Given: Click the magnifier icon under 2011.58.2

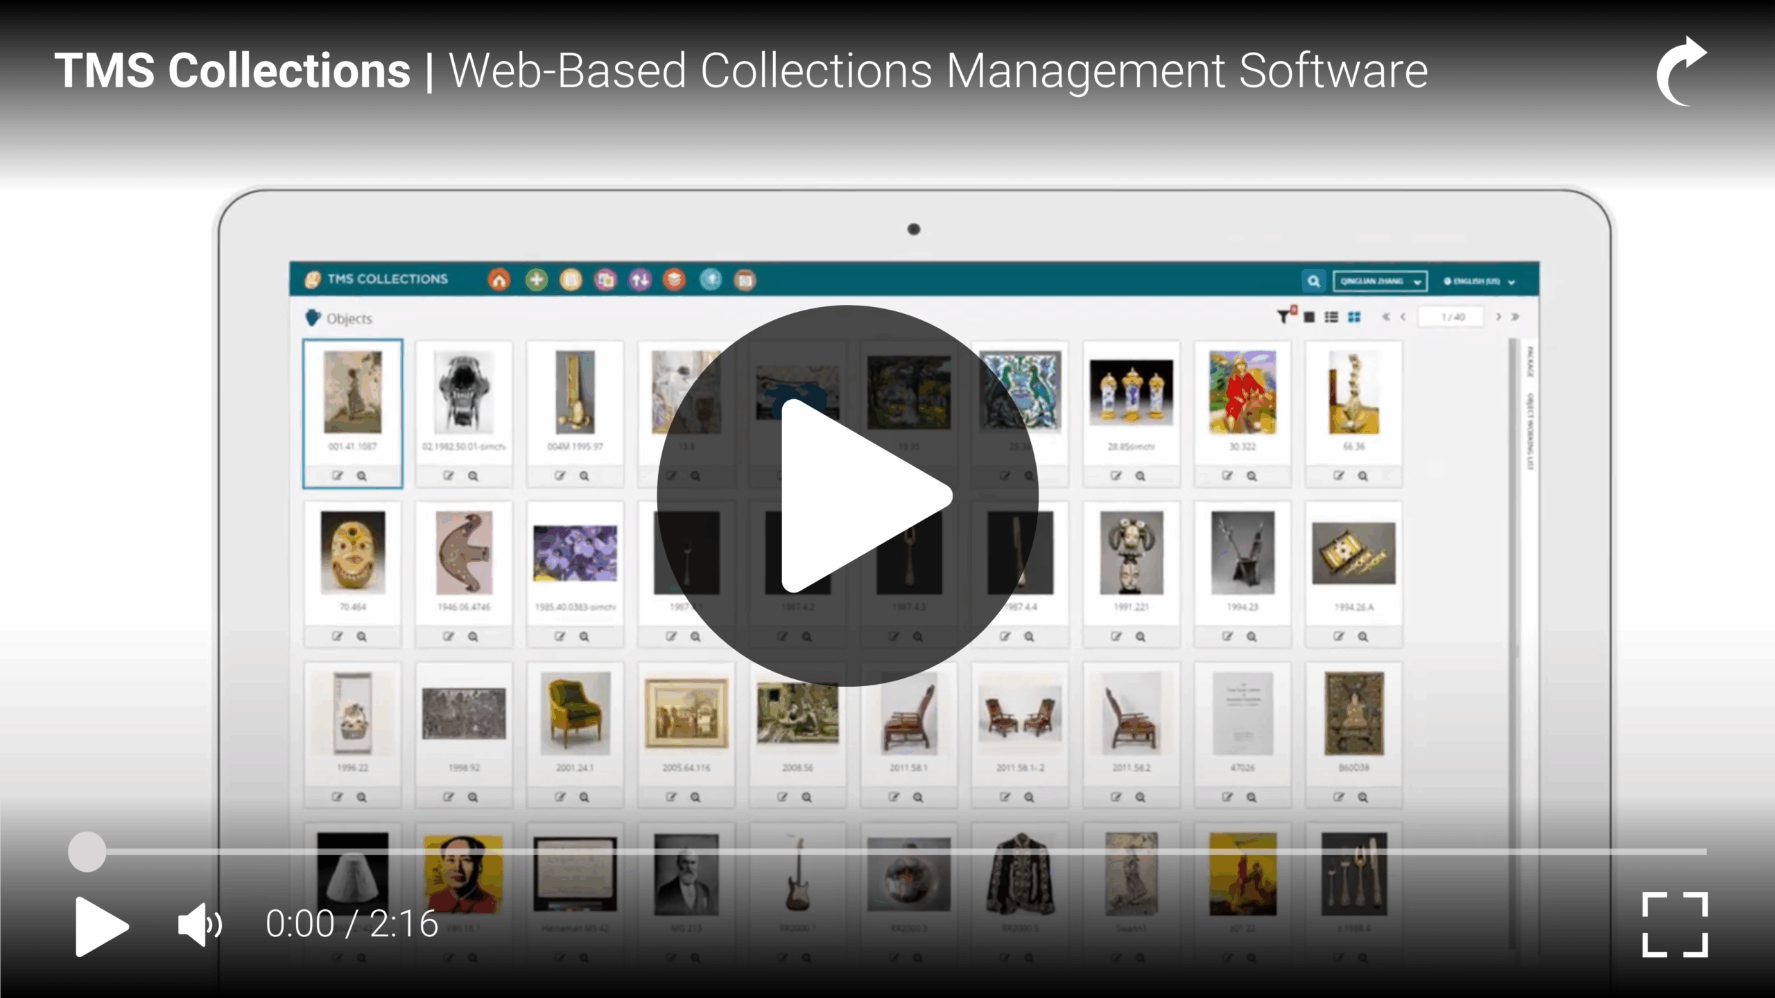Looking at the screenshot, I should 1141,798.
